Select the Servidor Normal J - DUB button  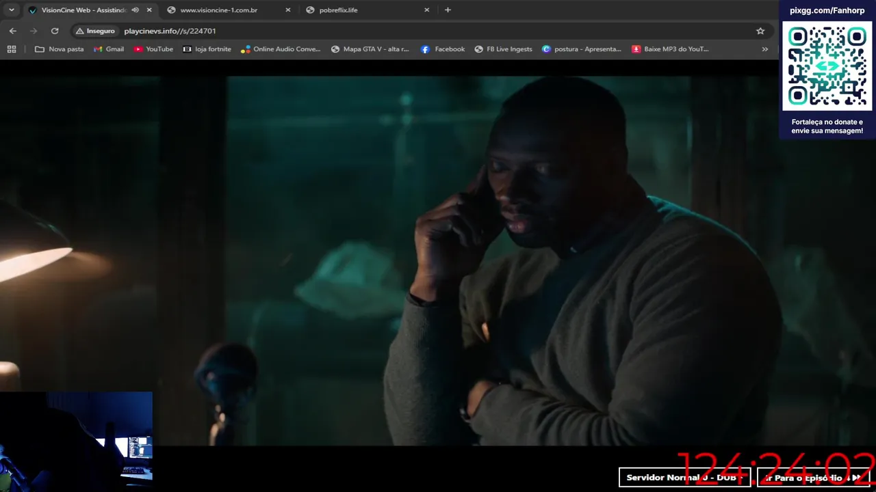[684, 478]
